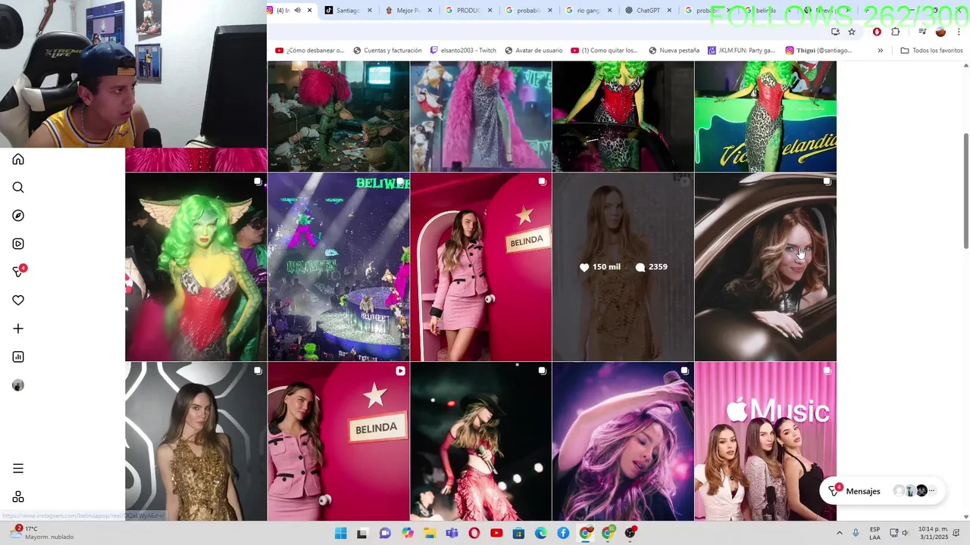This screenshot has width=970, height=545.
Task: Open the Apple Music trio post
Action: (765, 441)
